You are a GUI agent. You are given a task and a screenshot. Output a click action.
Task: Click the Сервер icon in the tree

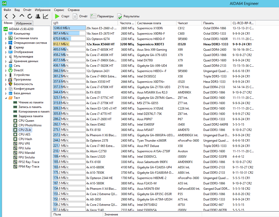(x=10, y=47)
